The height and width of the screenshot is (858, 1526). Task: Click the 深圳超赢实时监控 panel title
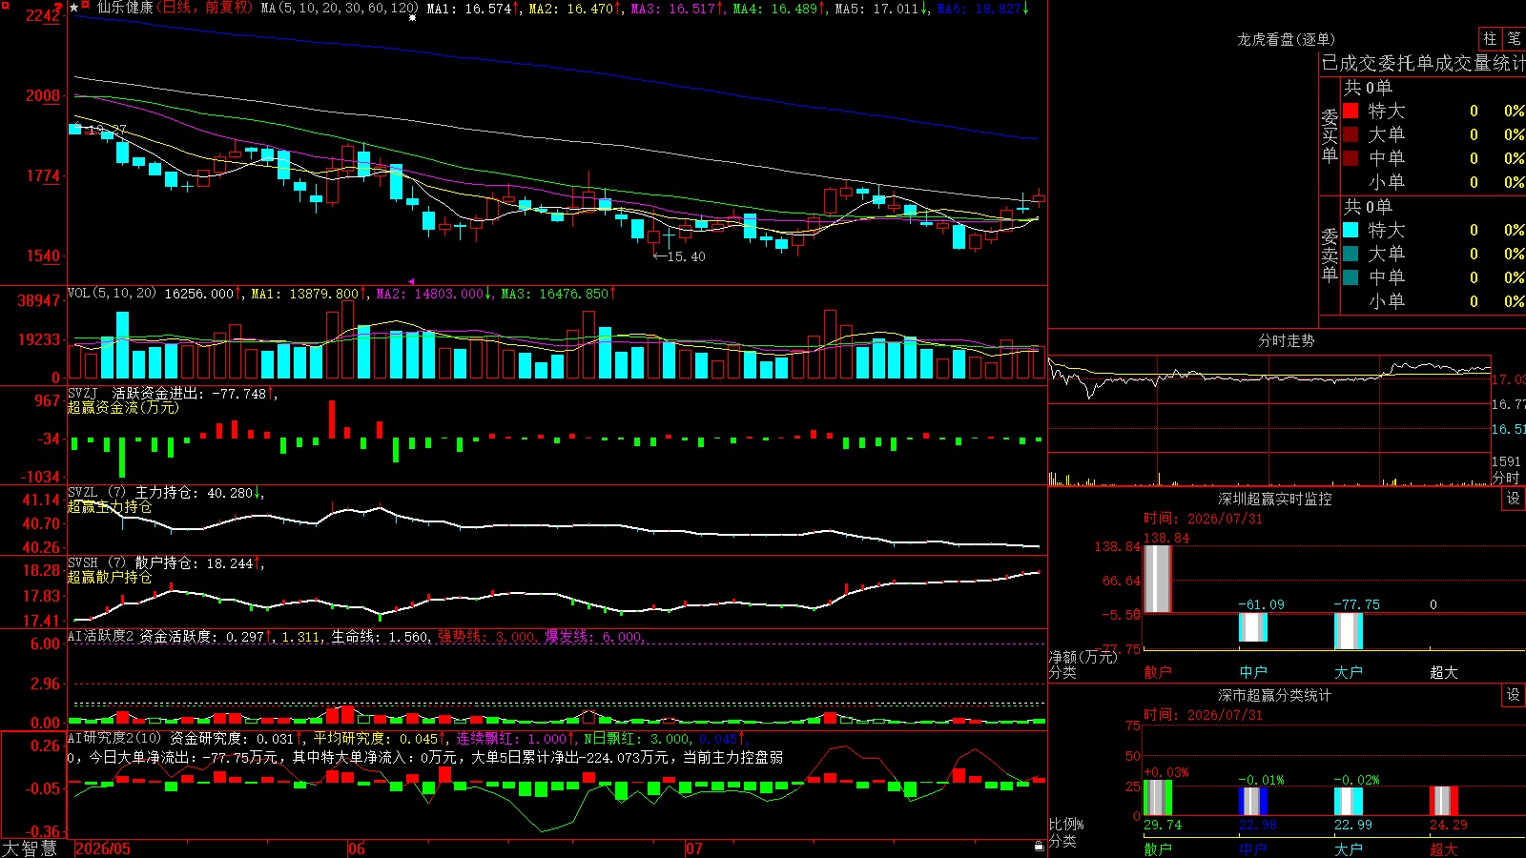tap(1275, 499)
